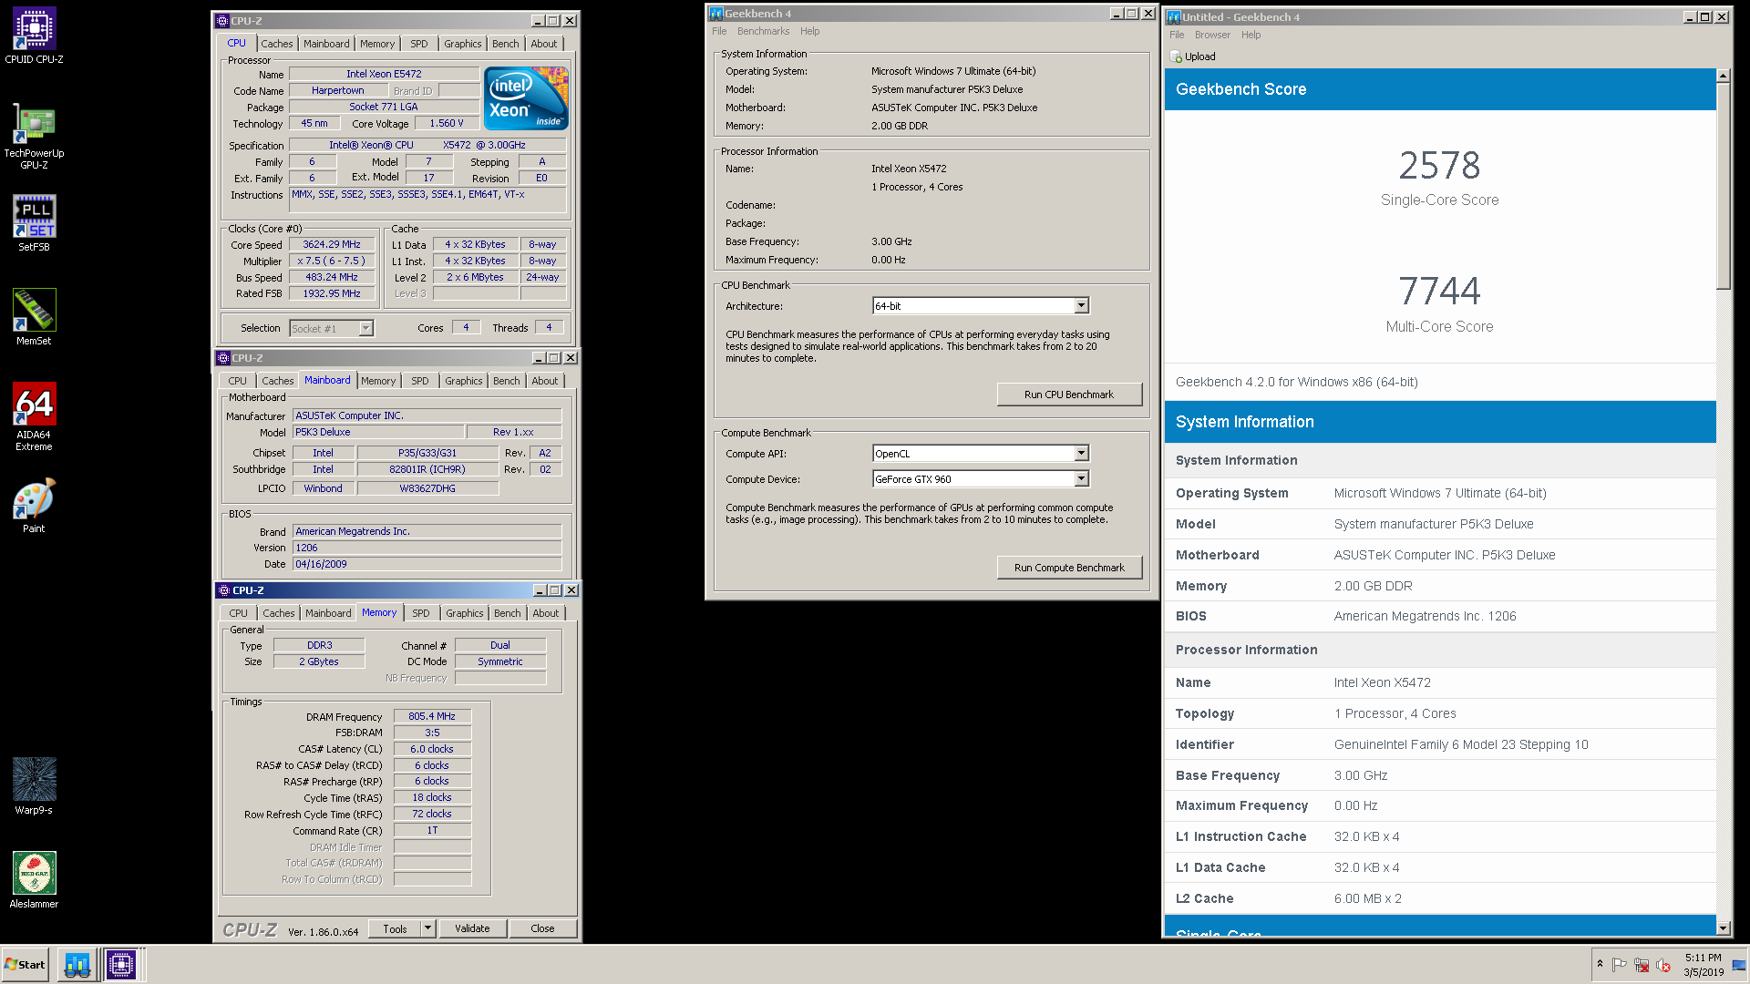Open Action Center flag icon in tray
The image size is (1750, 984).
[x=1620, y=965]
